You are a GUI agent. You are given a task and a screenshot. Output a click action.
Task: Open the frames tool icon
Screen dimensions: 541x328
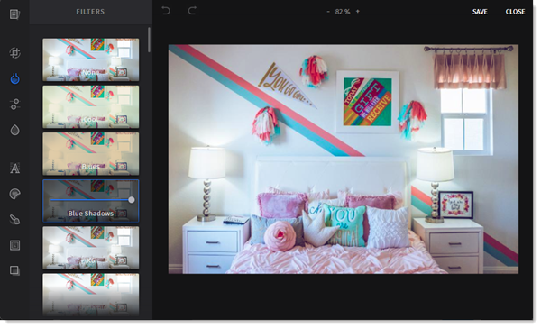pyautogui.click(x=14, y=245)
